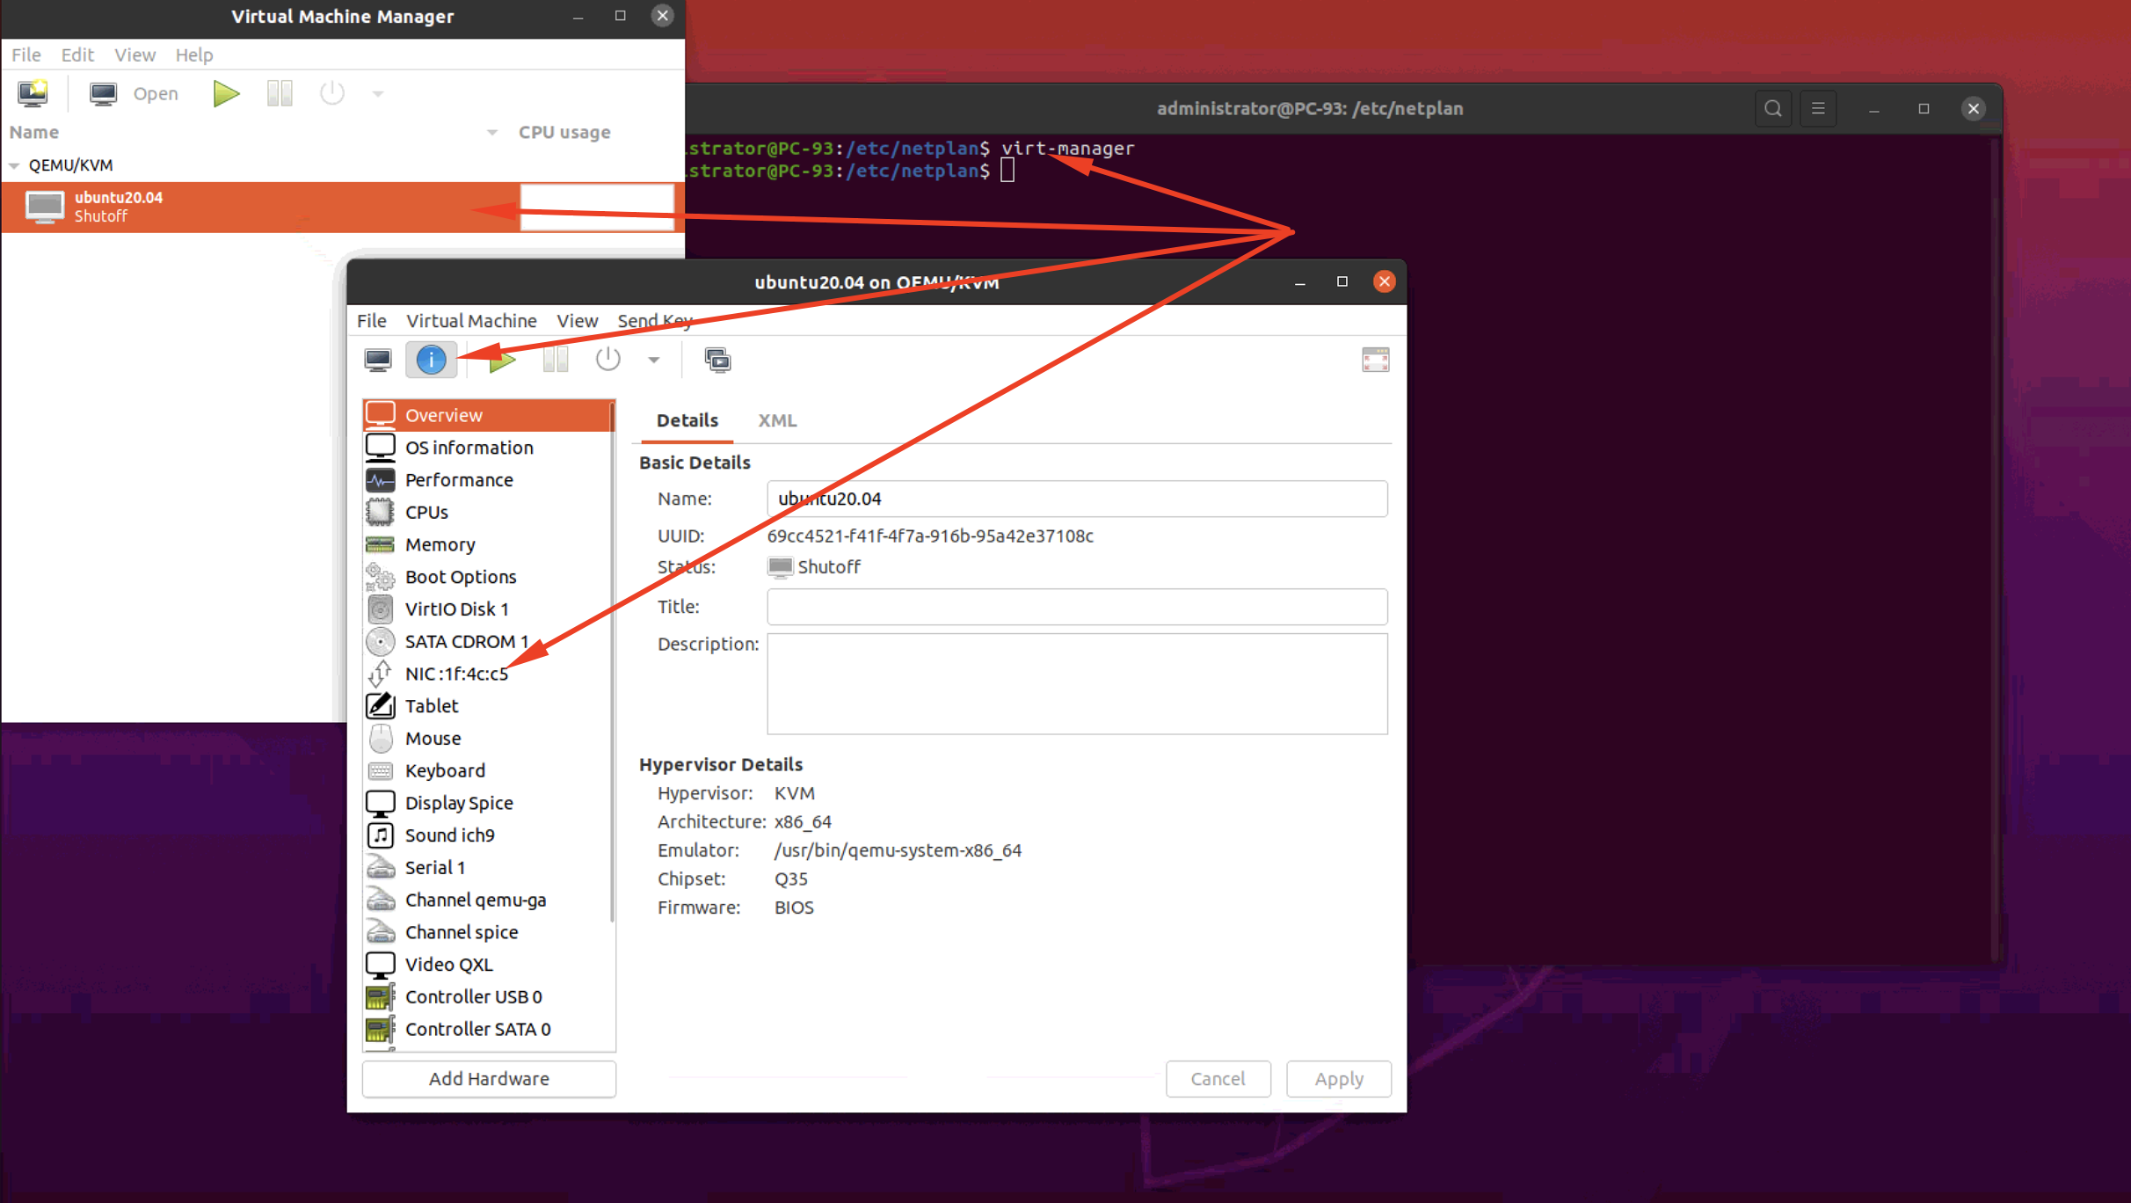Click the Title input field
Viewport: 2131px width, 1203px height.
coord(1077,607)
